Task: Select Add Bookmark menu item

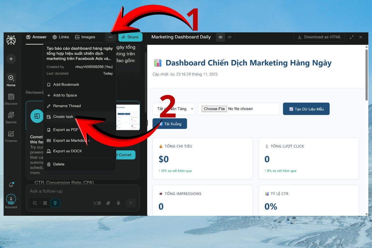Action: pyautogui.click(x=80, y=85)
